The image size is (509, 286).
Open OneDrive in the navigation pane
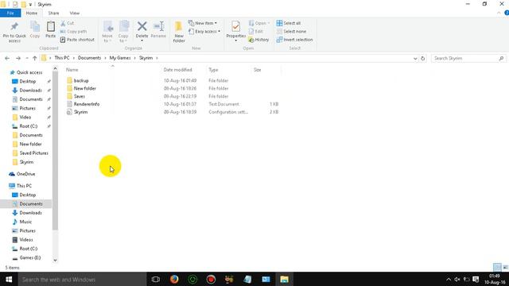click(25, 174)
